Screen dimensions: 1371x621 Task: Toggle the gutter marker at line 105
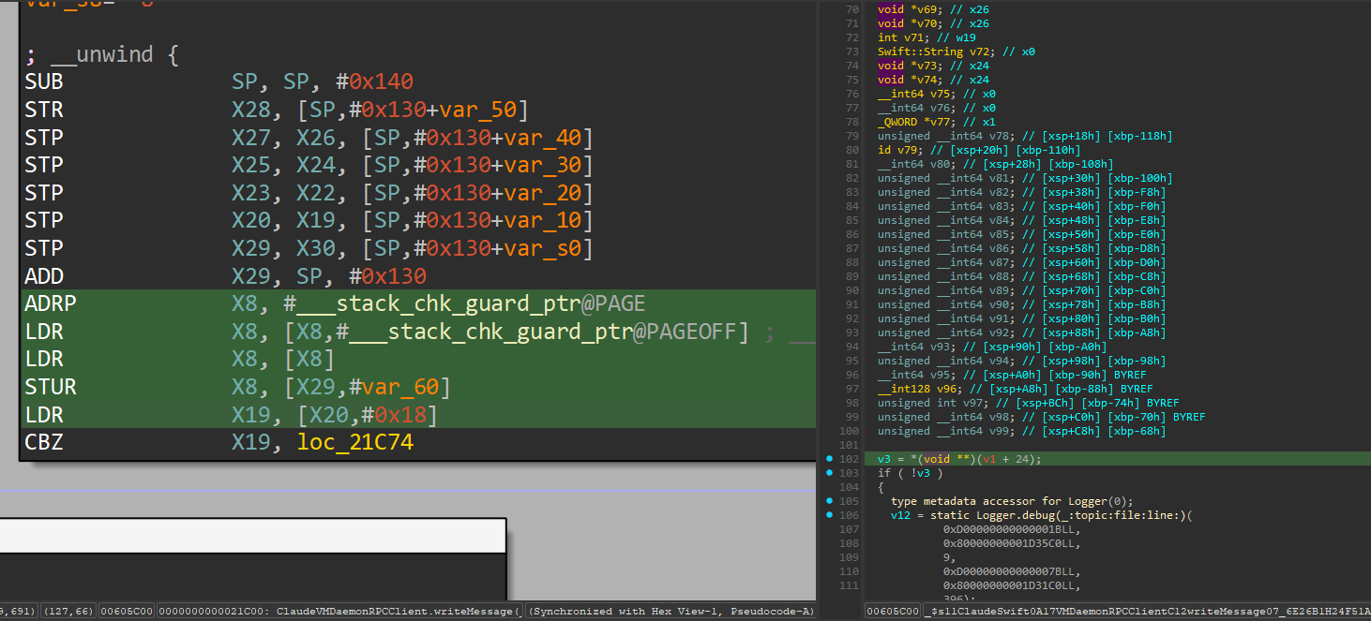tap(829, 501)
